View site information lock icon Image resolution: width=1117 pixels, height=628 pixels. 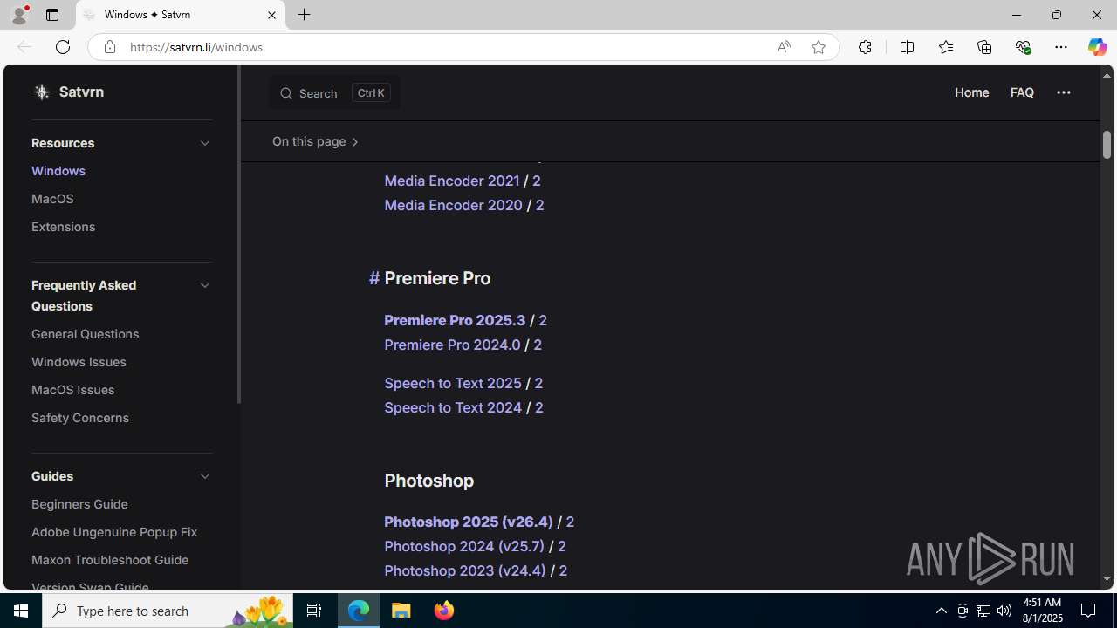109,47
